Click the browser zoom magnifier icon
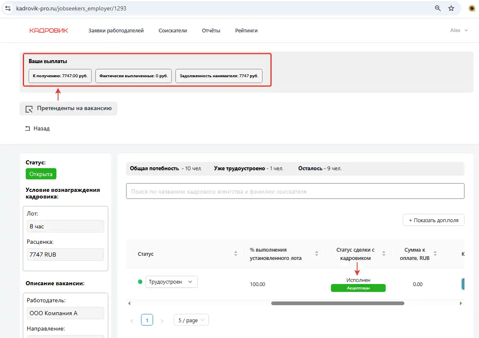Image resolution: width=479 pixels, height=338 pixels. coord(438,8)
